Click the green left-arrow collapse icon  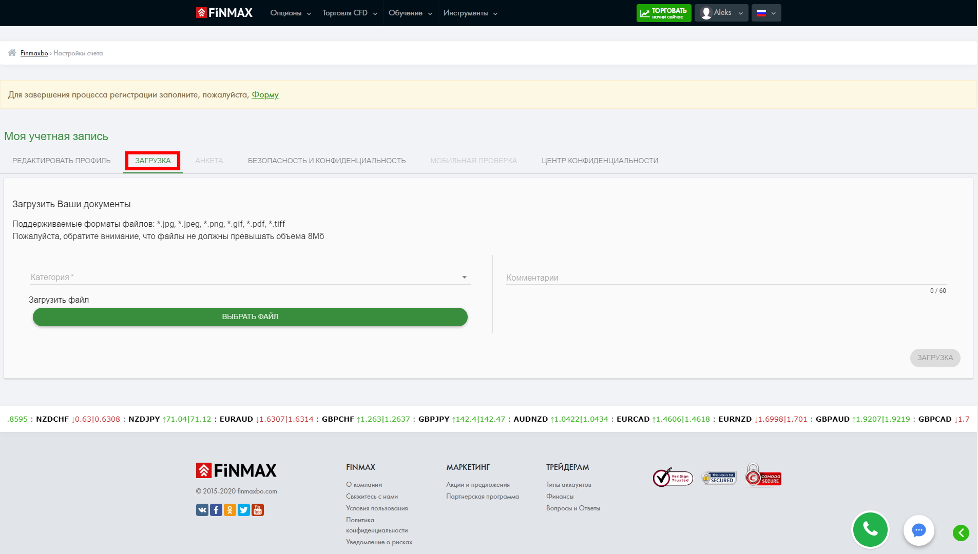pyautogui.click(x=961, y=533)
